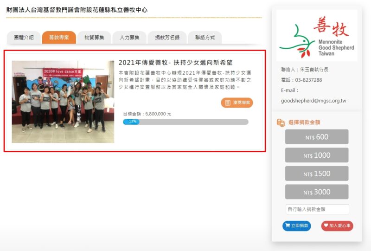This screenshot has height=251, width=371.
Task: Click the coins icon beside 選擇捐款金額
Action: pyautogui.click(x=281, y=122)
